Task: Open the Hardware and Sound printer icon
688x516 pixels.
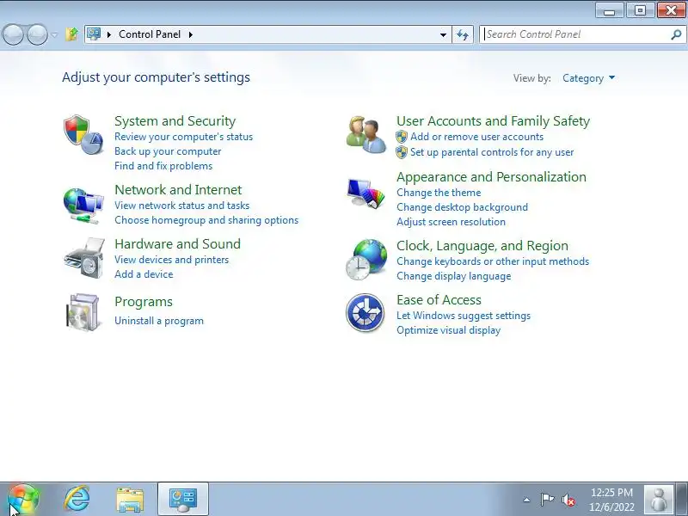Action: pos(84,257)
